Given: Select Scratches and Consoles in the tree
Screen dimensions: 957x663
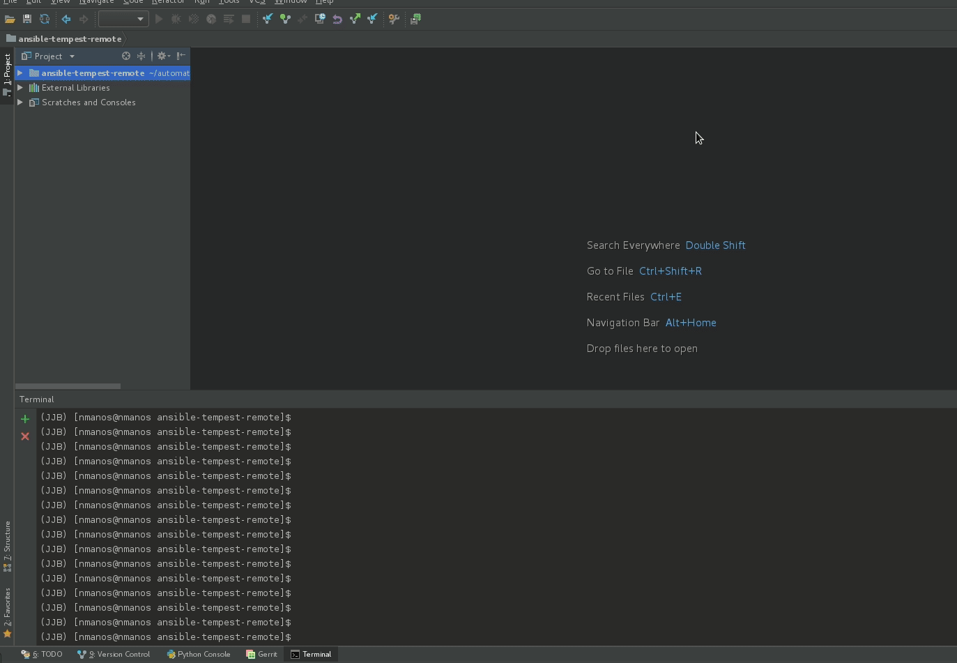Looking at the screenshot, I should click(89, 102).
